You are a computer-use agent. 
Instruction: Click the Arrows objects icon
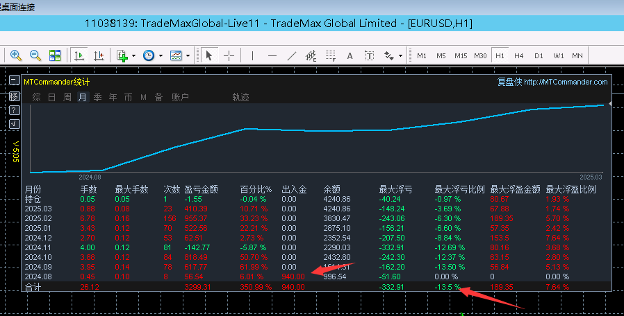[389, 56]
